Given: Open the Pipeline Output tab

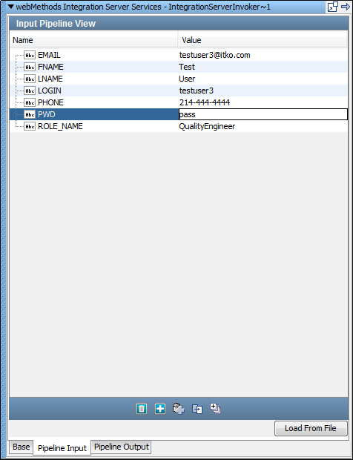Looking at the screenshot, I should tap(122, 447).
